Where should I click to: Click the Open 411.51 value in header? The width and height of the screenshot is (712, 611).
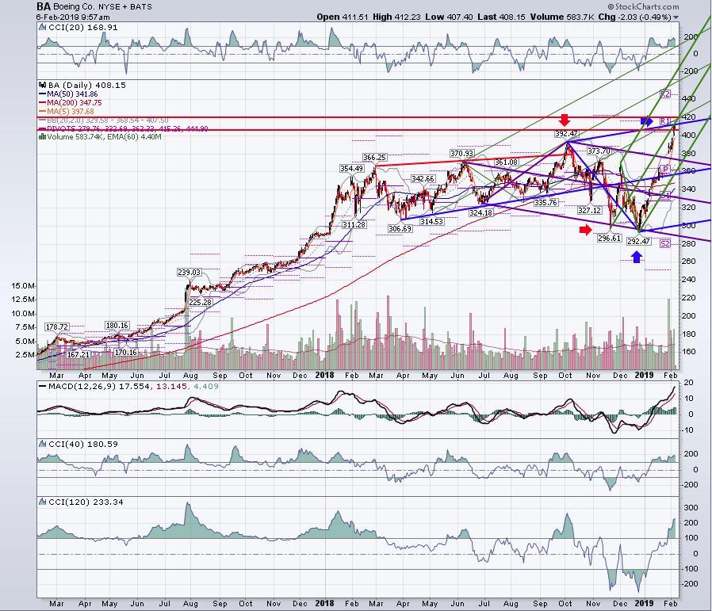343,17
